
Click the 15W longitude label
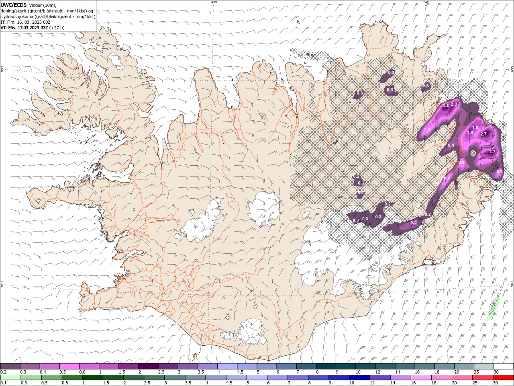425,2
